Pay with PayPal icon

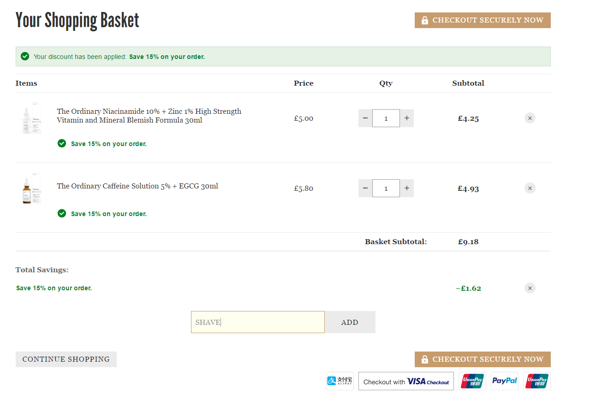[x=505, y=381]
